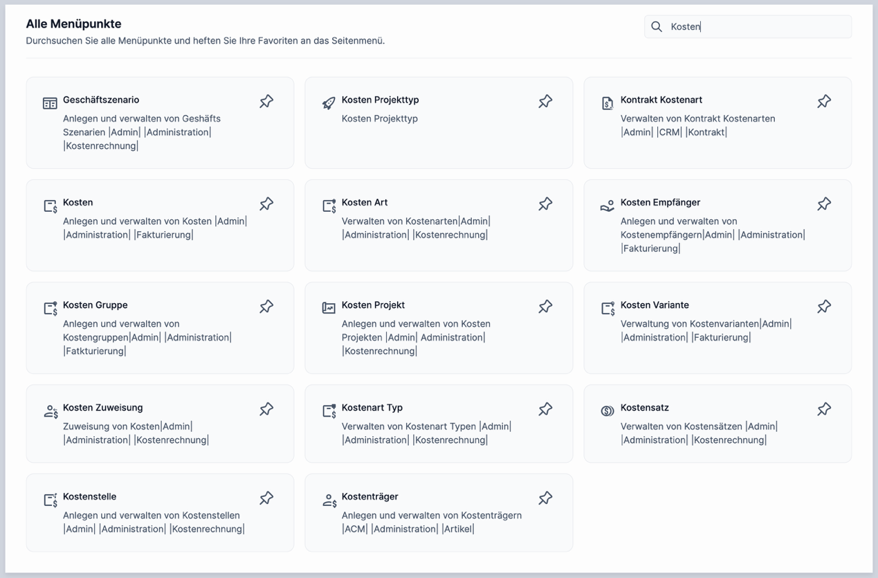
Task: Click the rocket icon on Kosten Projekttyp
Action: (328, 102)
